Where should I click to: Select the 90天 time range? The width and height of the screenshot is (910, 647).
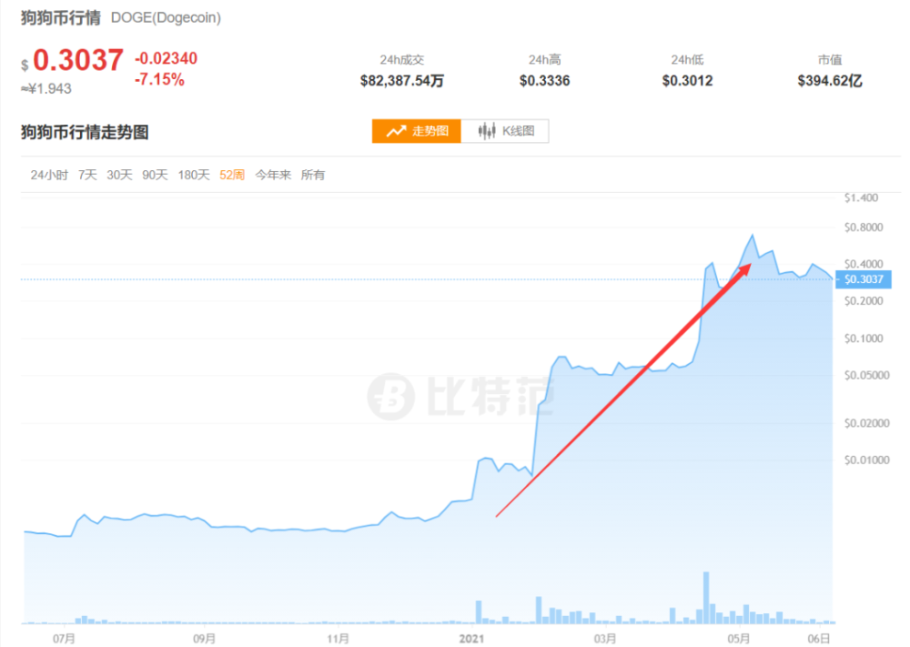155,175
